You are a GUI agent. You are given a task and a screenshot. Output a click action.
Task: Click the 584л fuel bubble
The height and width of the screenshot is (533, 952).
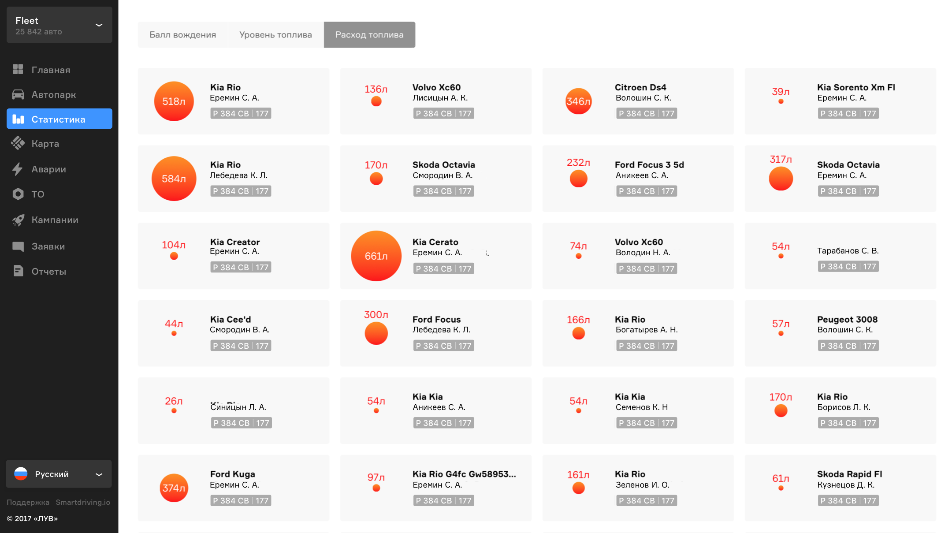click(x=174, y=179)
